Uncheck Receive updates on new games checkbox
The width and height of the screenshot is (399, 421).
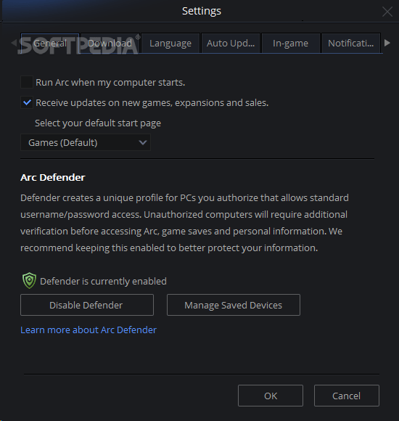[x=27, y=102]
